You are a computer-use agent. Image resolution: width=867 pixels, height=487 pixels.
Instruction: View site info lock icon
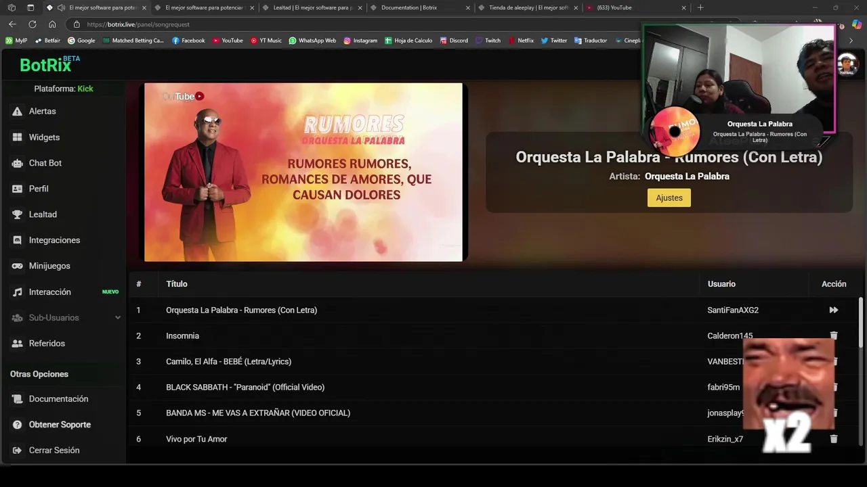click(x=77, y=24)
